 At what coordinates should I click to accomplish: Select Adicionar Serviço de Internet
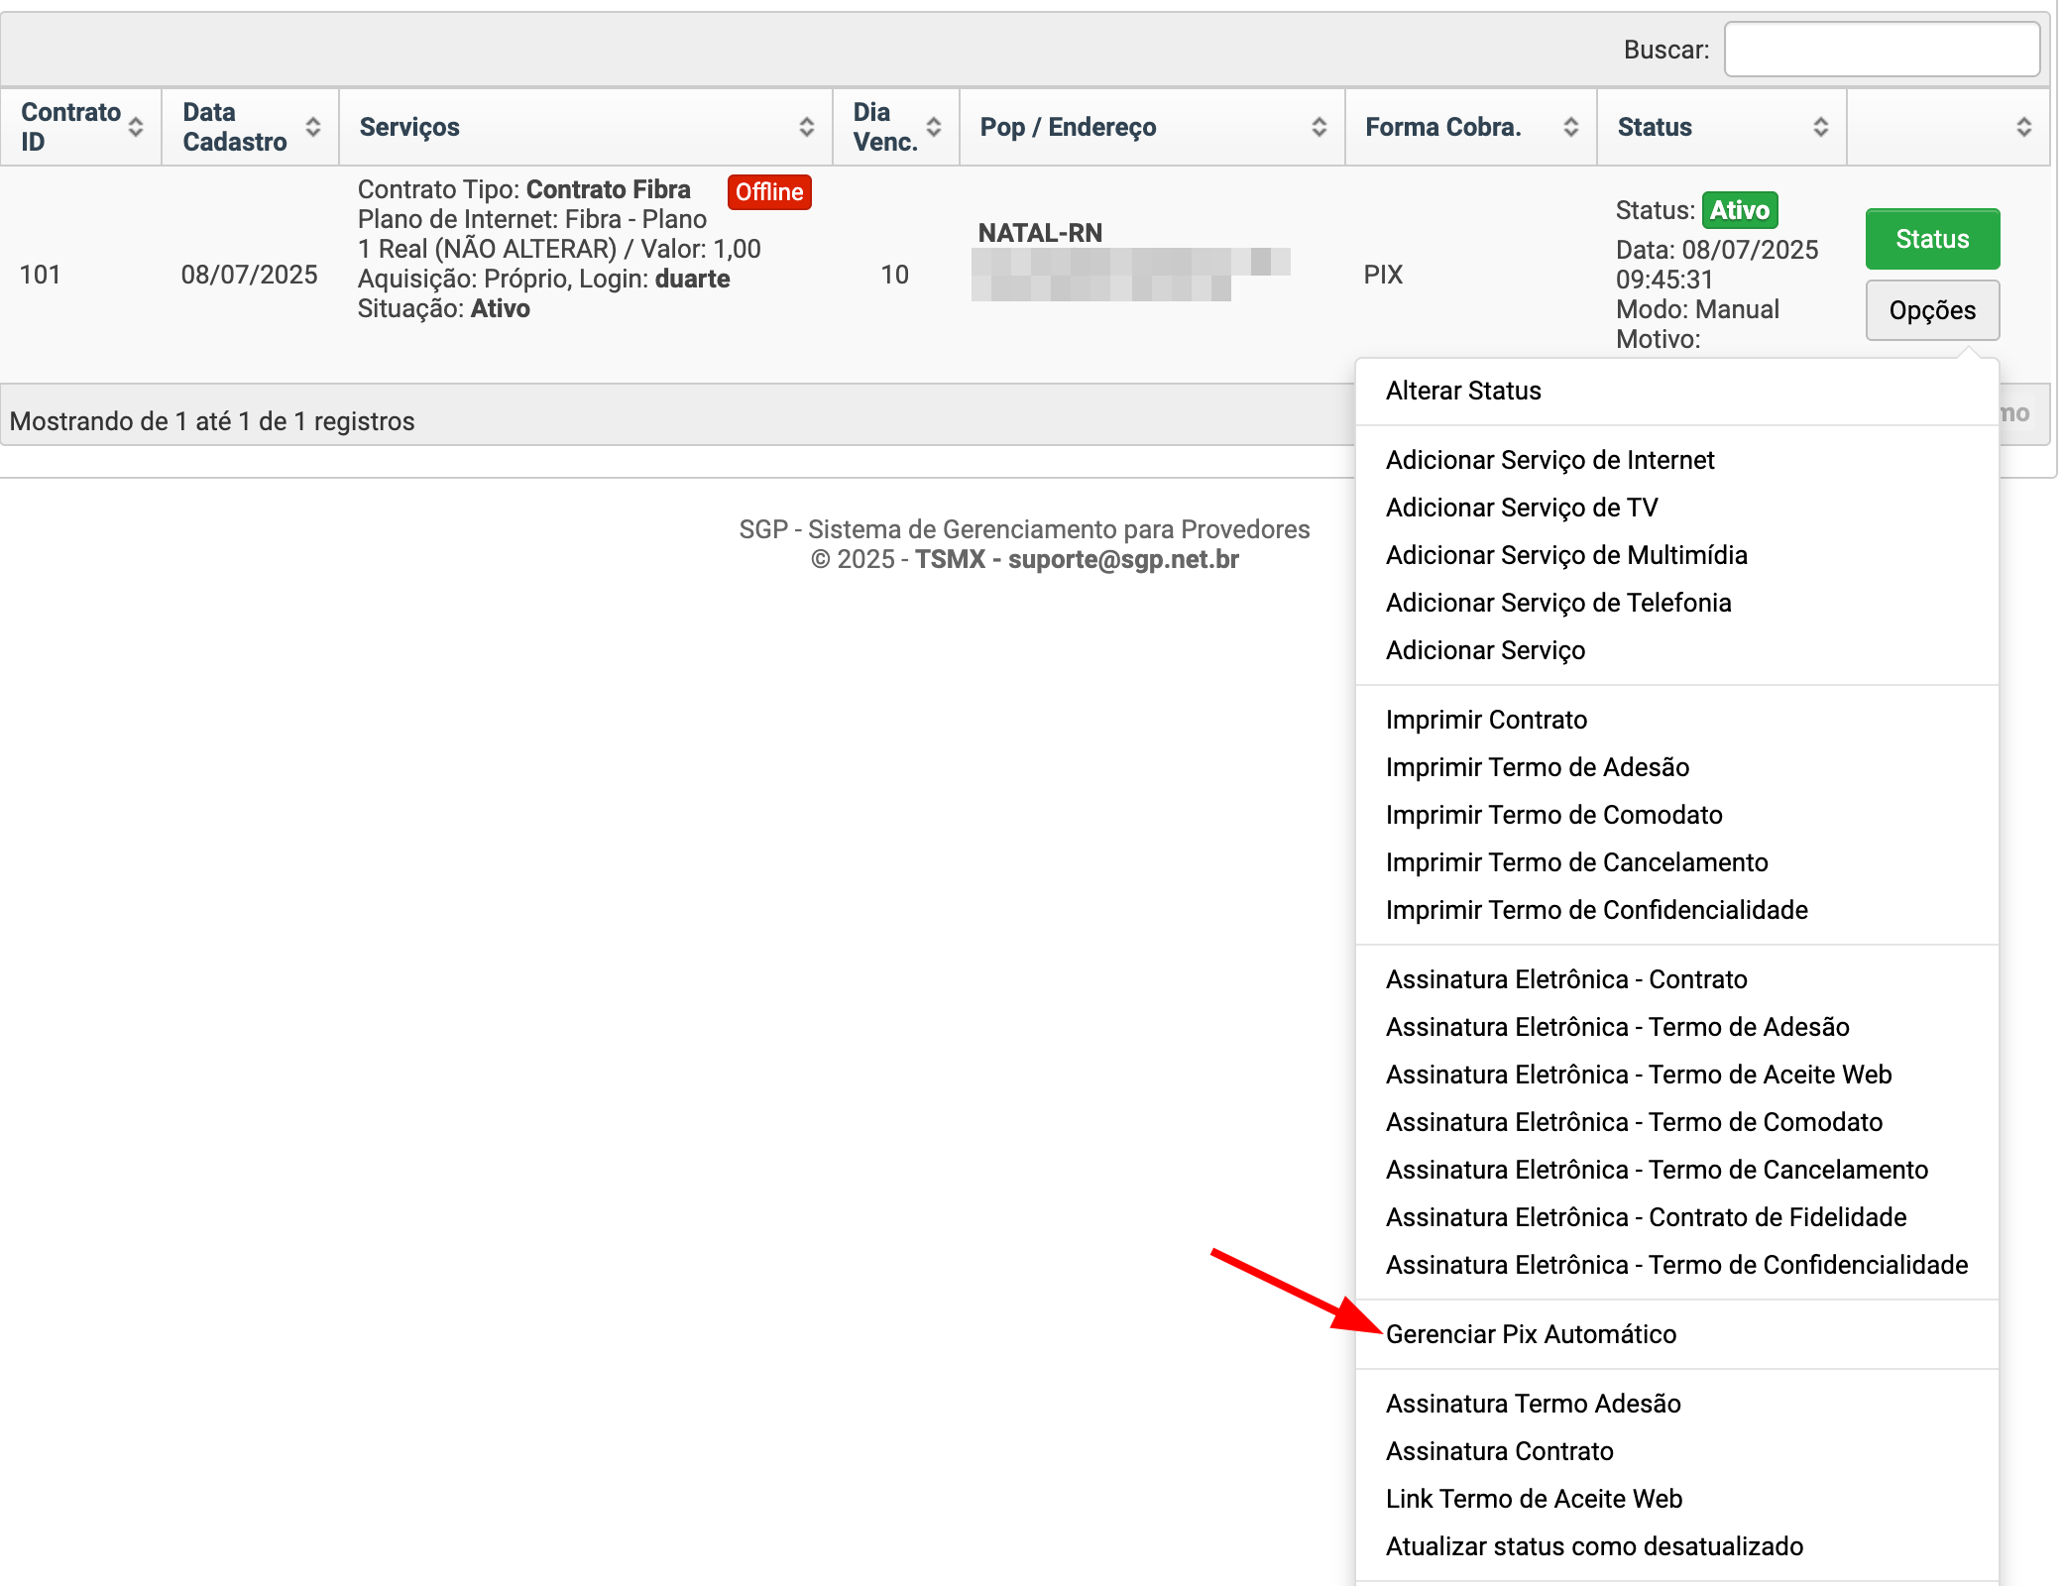1548,460
